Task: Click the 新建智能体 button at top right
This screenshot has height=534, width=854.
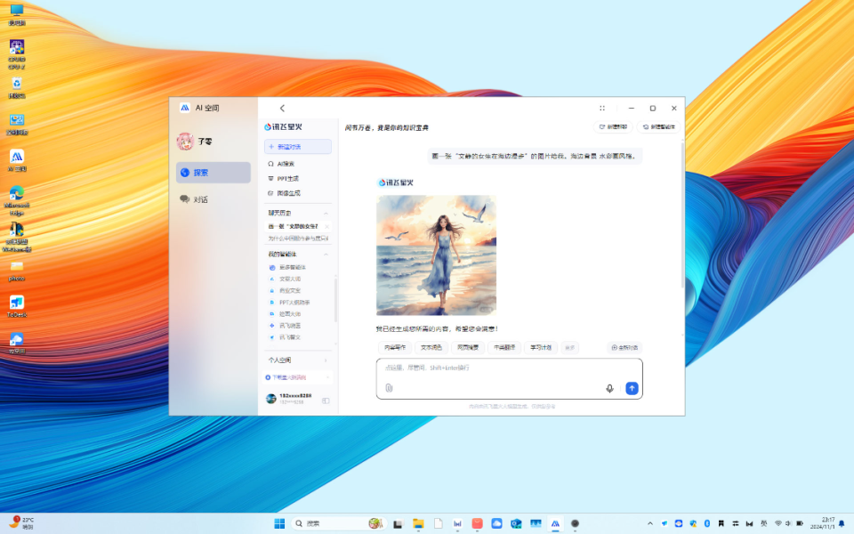Action: pos(658,127)
